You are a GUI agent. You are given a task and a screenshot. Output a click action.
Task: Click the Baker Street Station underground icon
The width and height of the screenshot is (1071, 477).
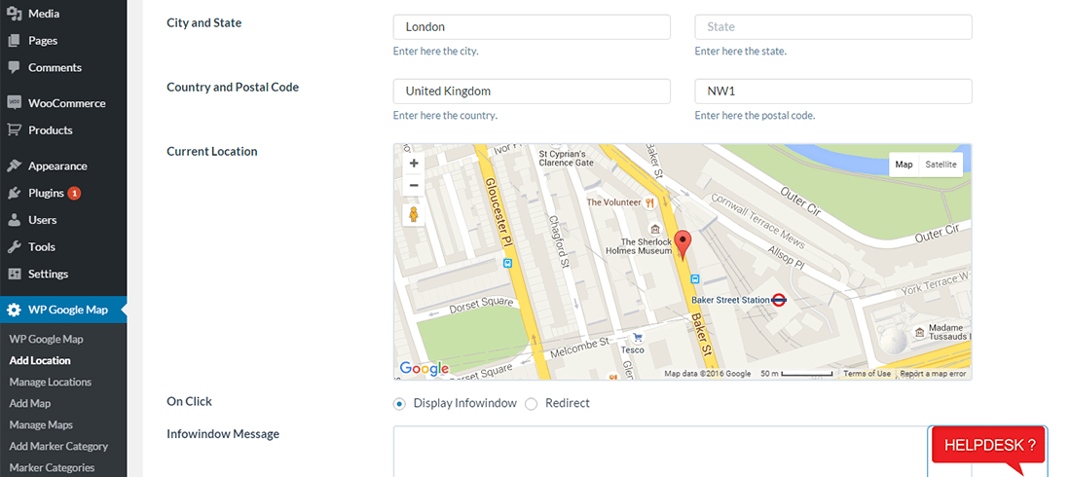779,299
